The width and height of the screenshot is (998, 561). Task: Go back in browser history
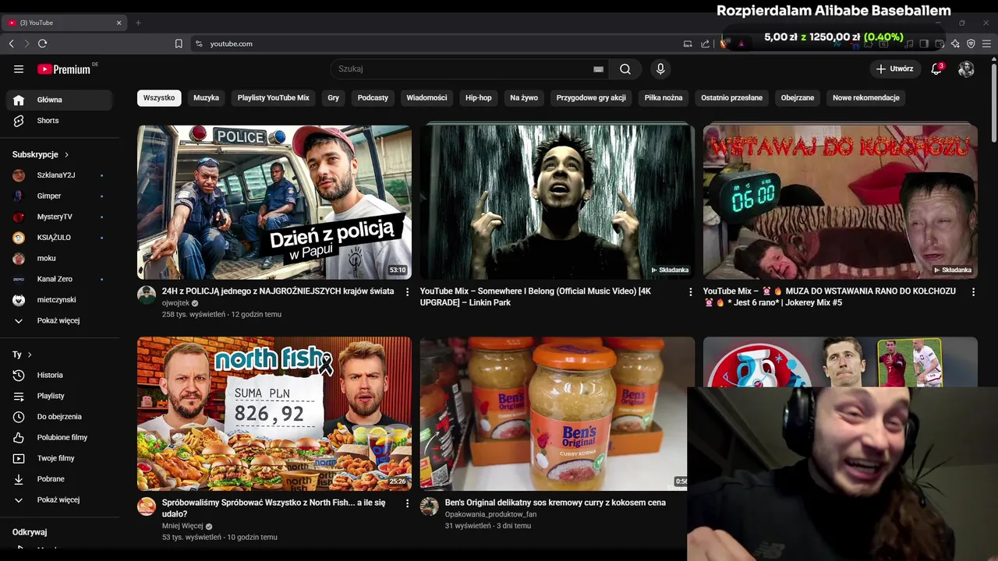[11, 44]
